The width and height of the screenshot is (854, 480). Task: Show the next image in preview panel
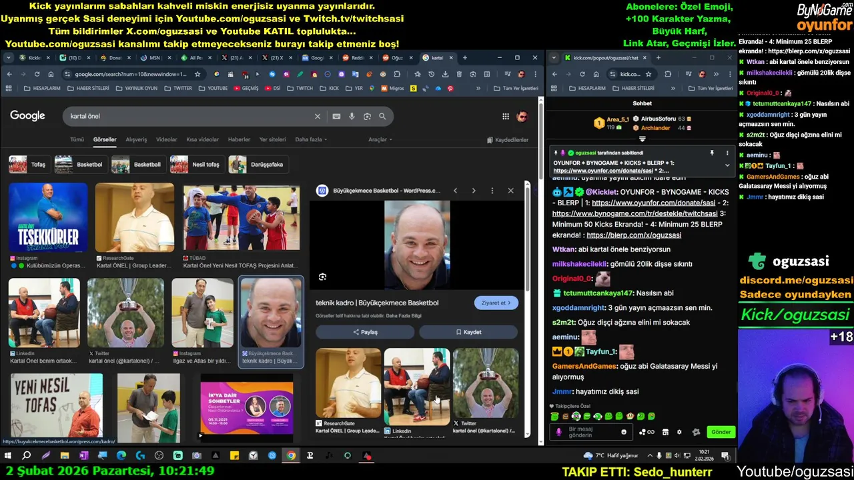pyautogui.click(x=474, y=191)
